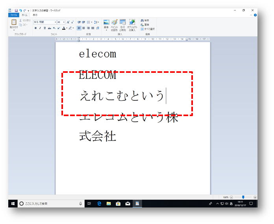Insert Date and time (日付と時刻)

pos(123,25)
